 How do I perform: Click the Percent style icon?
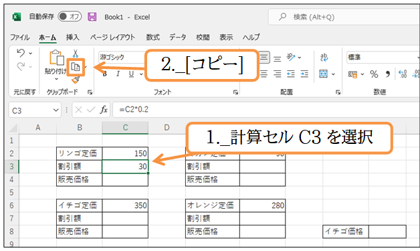(x=374, y=74)
